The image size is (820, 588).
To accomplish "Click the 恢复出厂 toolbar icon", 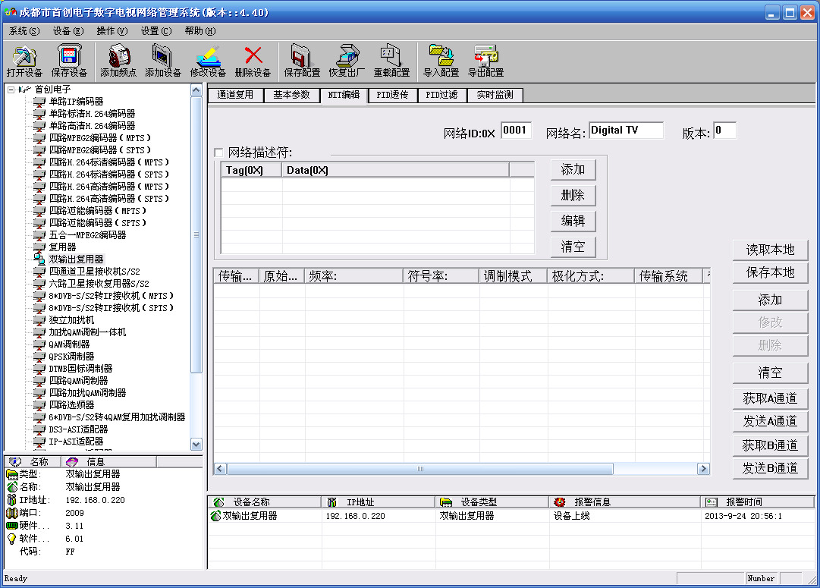I will [347, 56].
